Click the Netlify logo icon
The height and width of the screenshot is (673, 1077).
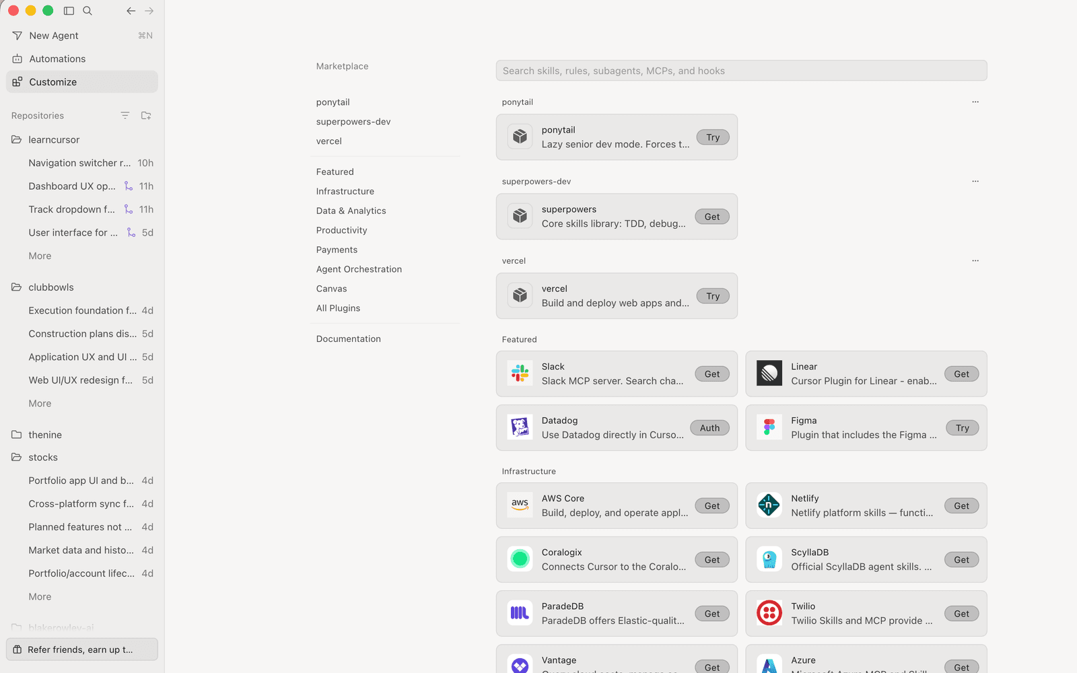coord(769,505)
